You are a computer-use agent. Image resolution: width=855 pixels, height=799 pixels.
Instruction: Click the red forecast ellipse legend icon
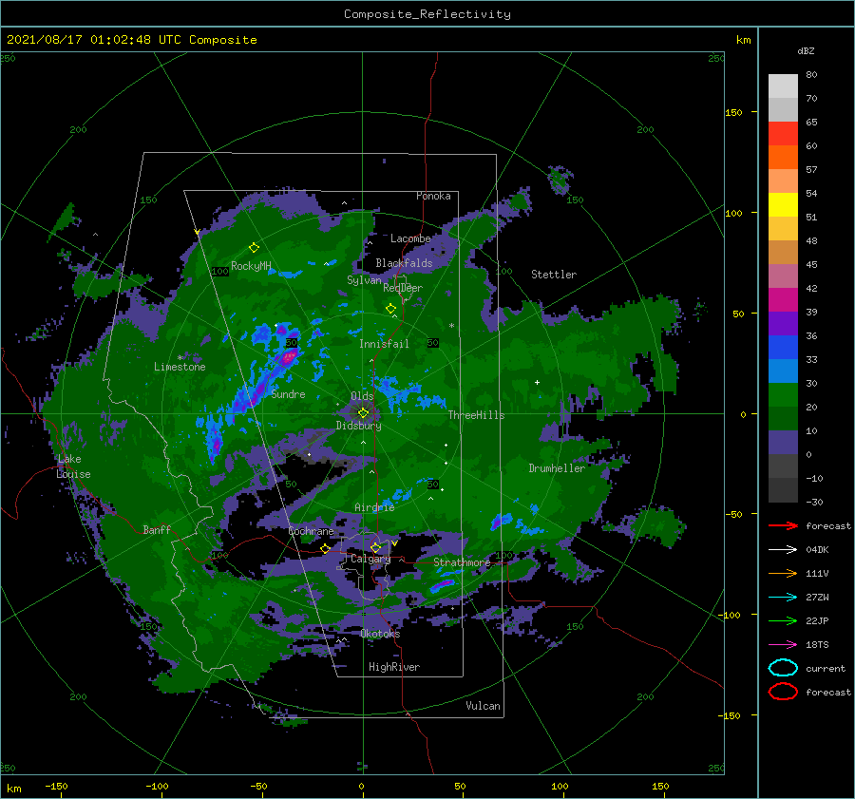783,692
